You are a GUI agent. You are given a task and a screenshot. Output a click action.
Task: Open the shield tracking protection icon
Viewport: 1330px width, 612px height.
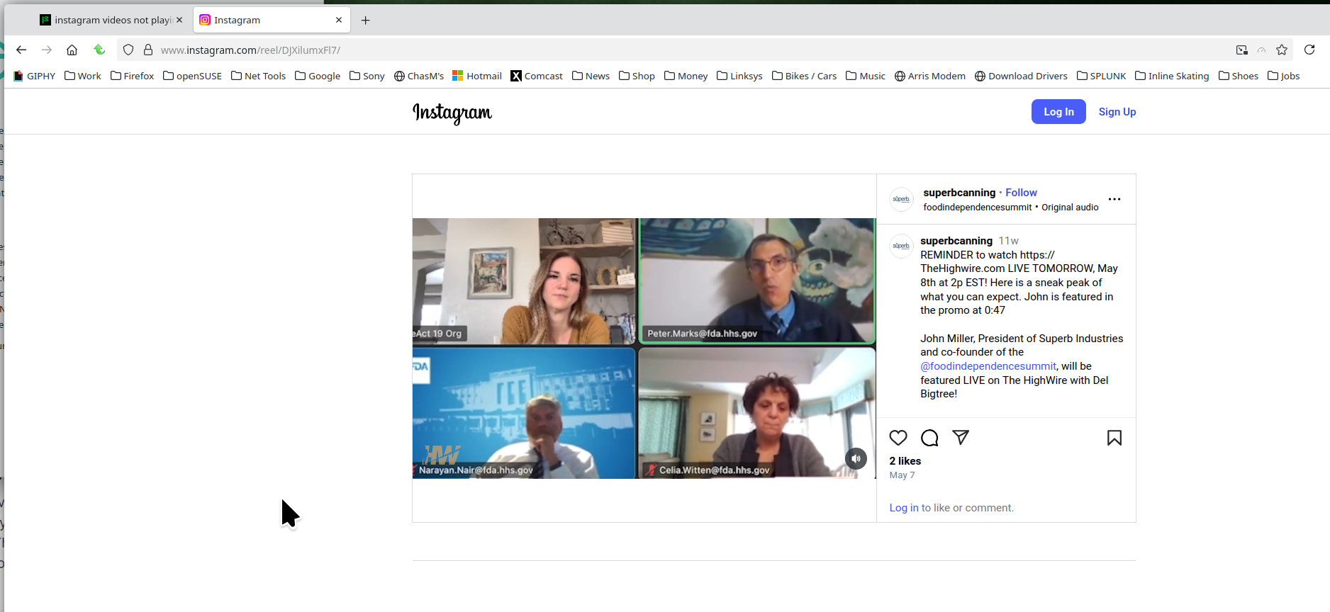tap(128, 50)
